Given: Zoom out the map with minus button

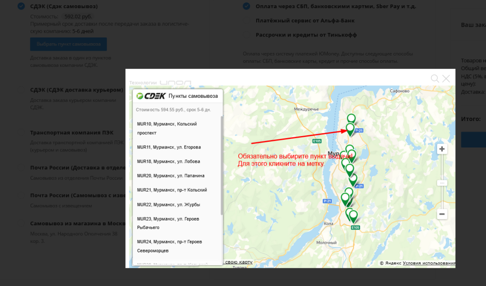Looking at the screenshot, I should coord(442,214).
